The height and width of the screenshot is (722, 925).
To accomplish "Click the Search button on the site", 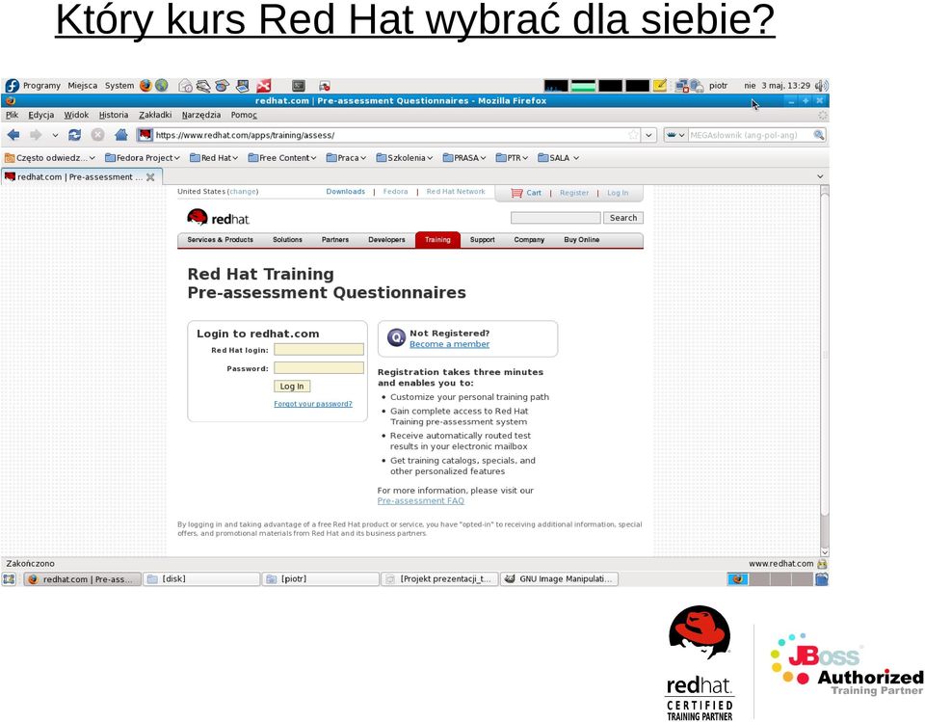I will (623, 218).
